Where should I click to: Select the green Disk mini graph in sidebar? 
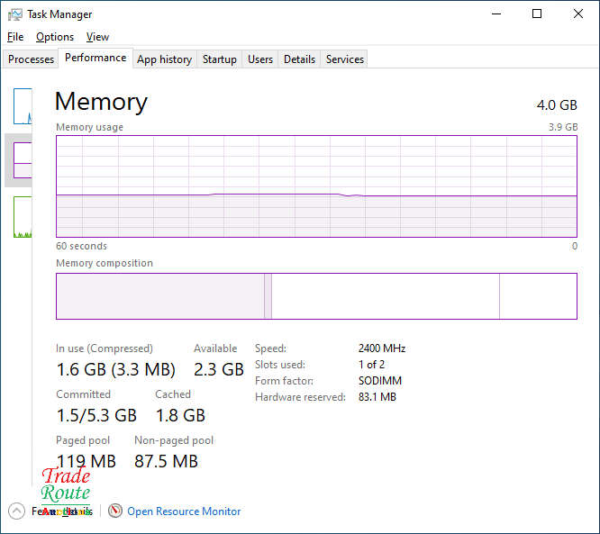click(23, 217)
